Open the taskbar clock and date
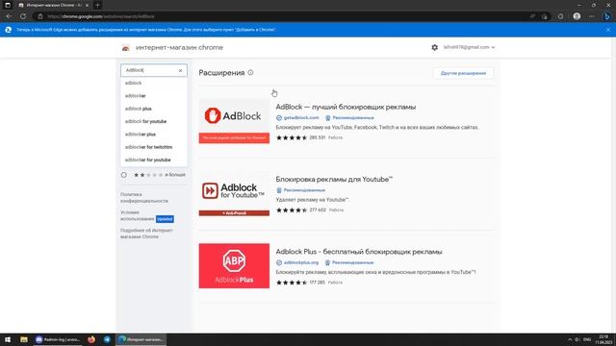This screenshot has width=616, height=346. click(x=603, y=339)
